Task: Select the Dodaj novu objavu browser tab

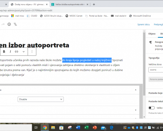Action: coord(29,4)
